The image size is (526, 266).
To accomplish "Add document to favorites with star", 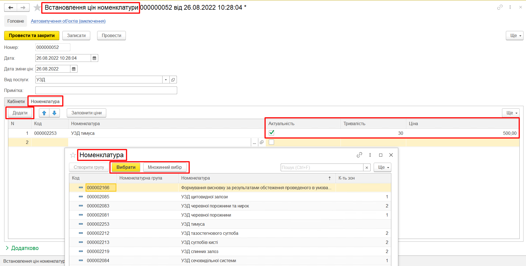I will pos(37,7).
